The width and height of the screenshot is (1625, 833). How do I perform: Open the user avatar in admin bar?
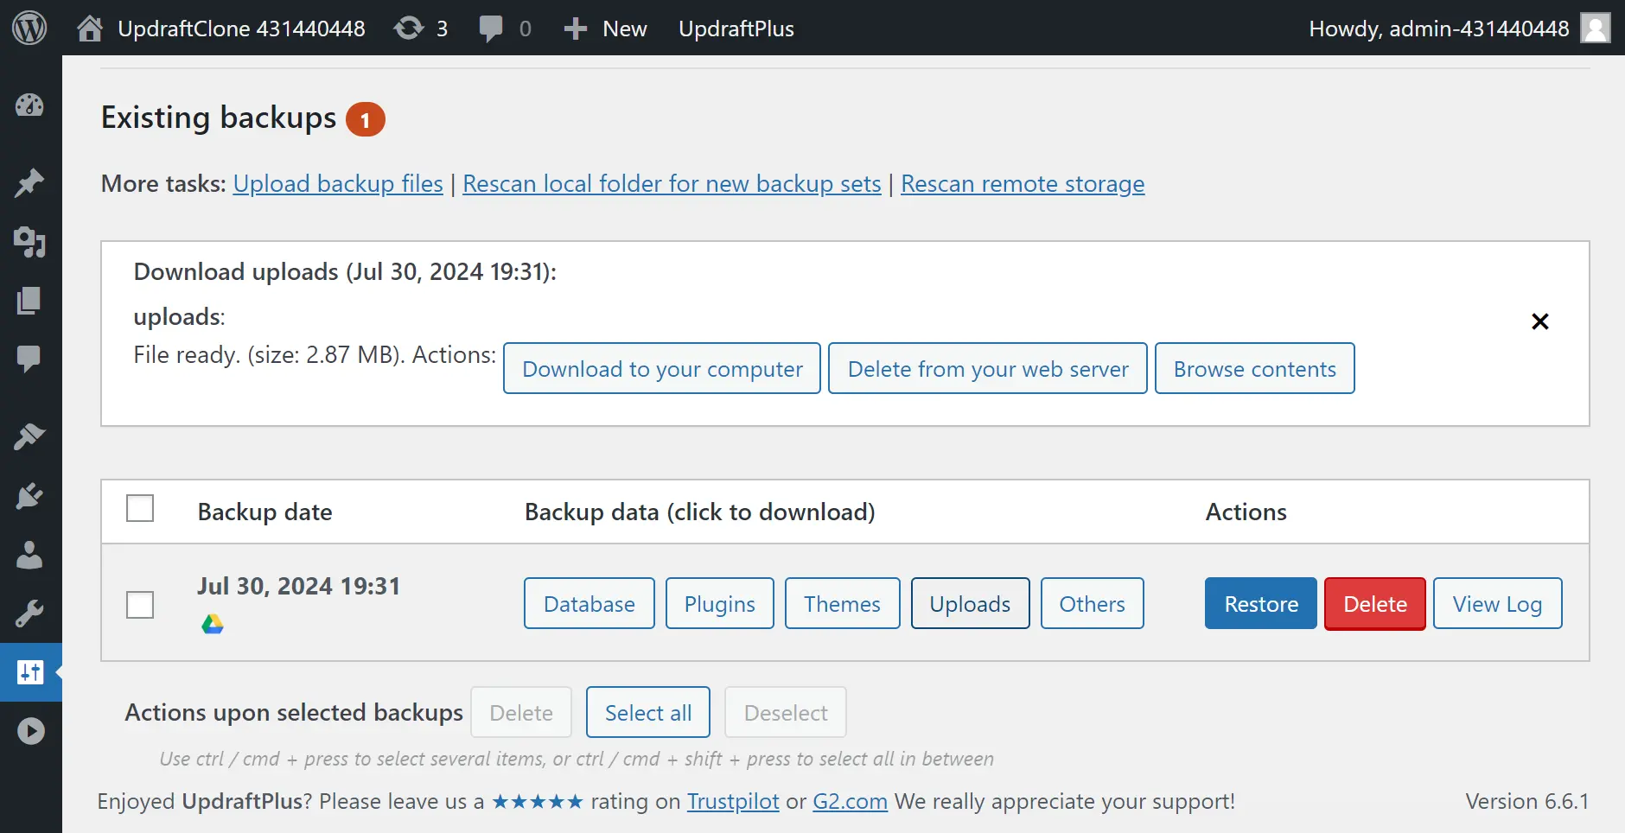[1595, 28]
